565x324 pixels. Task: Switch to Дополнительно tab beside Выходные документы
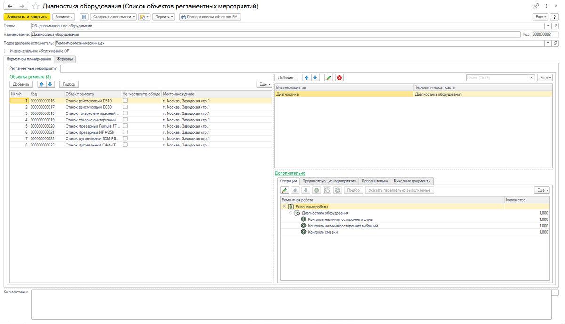375,181
